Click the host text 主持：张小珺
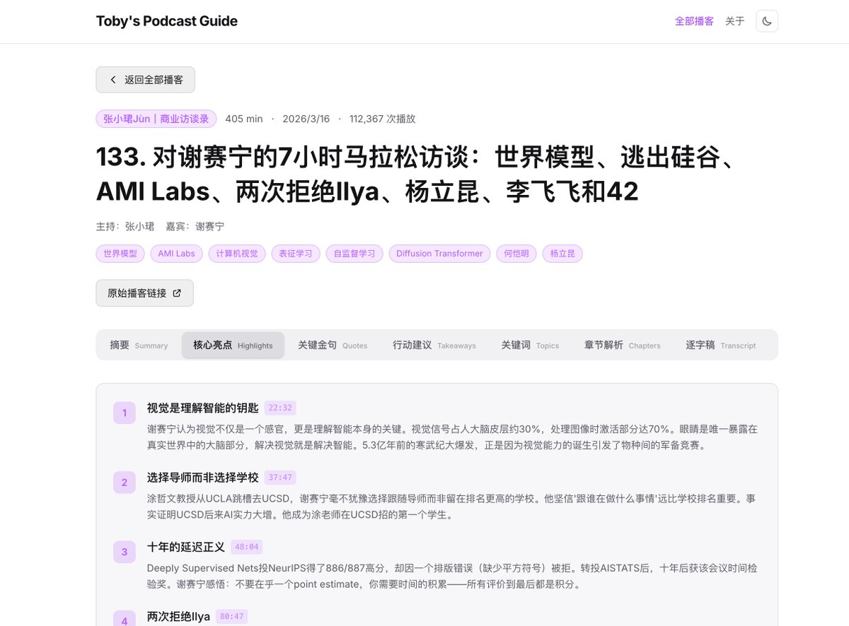The image size is (849, 626). pyautogui.click(x=125, y=227)
